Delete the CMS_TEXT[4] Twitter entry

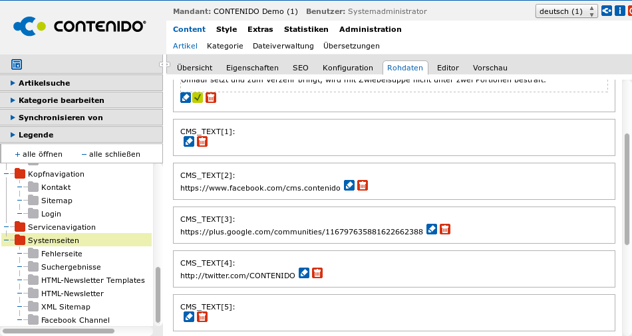tap(317, 273)
